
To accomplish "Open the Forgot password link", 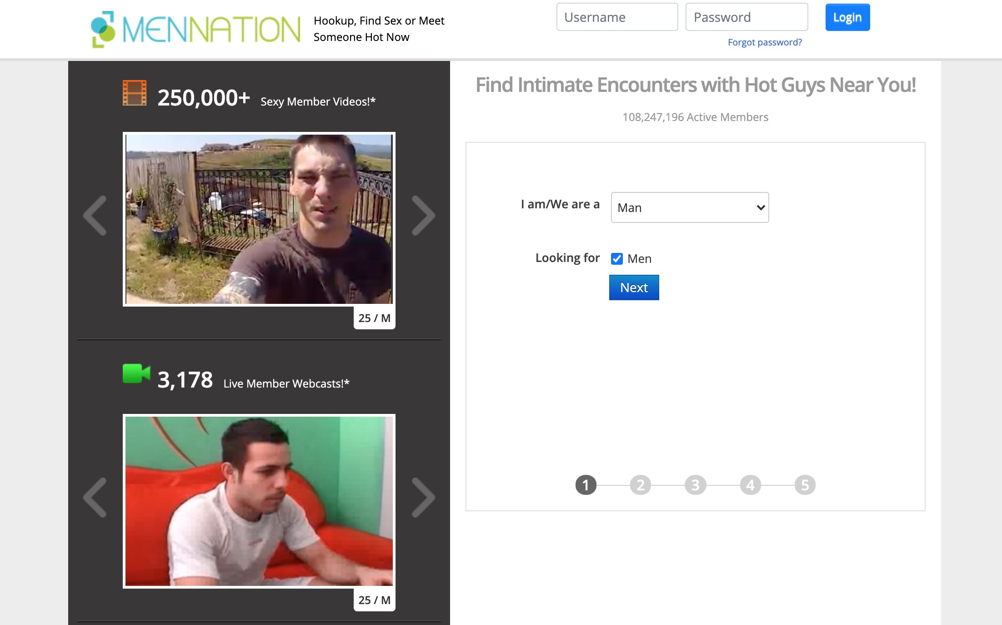I will tap(765, 42).
